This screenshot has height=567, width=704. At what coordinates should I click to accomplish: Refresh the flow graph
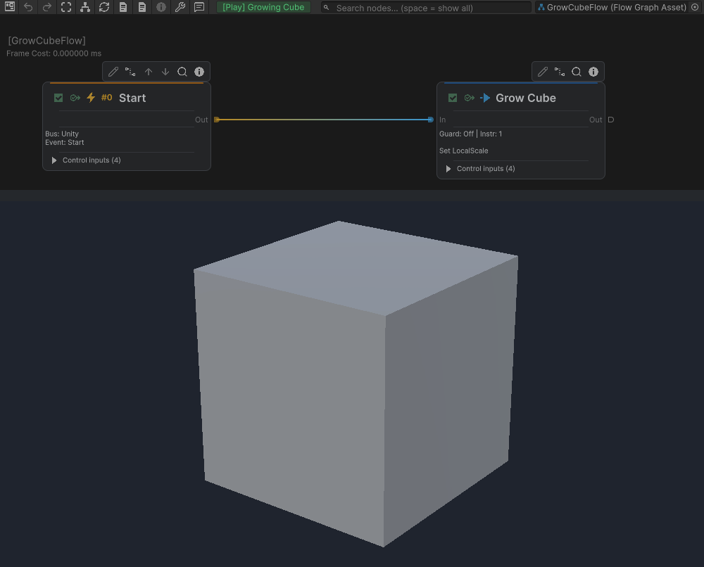(104, 7)
